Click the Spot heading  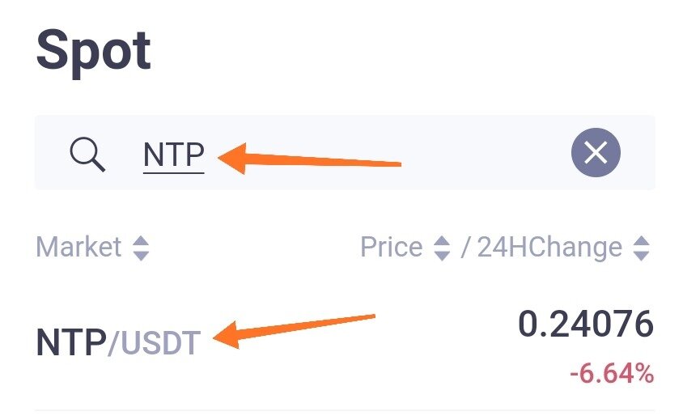(x=93, y=51)
